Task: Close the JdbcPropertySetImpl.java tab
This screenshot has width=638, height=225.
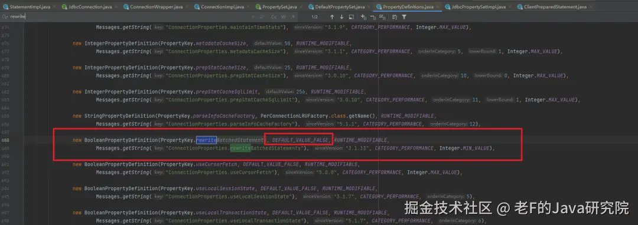Action: 509,7
